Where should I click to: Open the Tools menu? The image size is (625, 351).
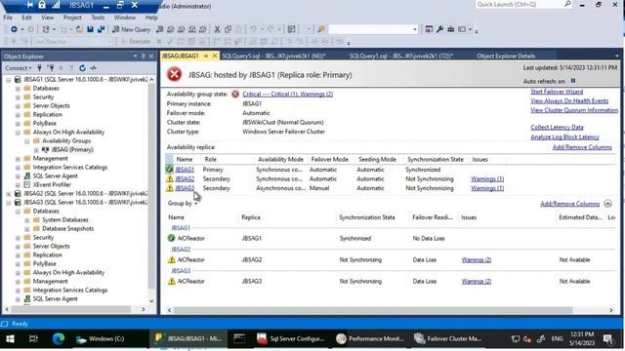tap(98, 18)
